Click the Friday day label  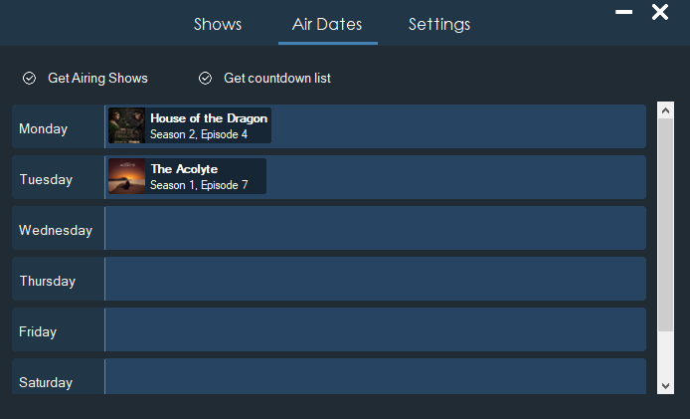pos(38,332)
